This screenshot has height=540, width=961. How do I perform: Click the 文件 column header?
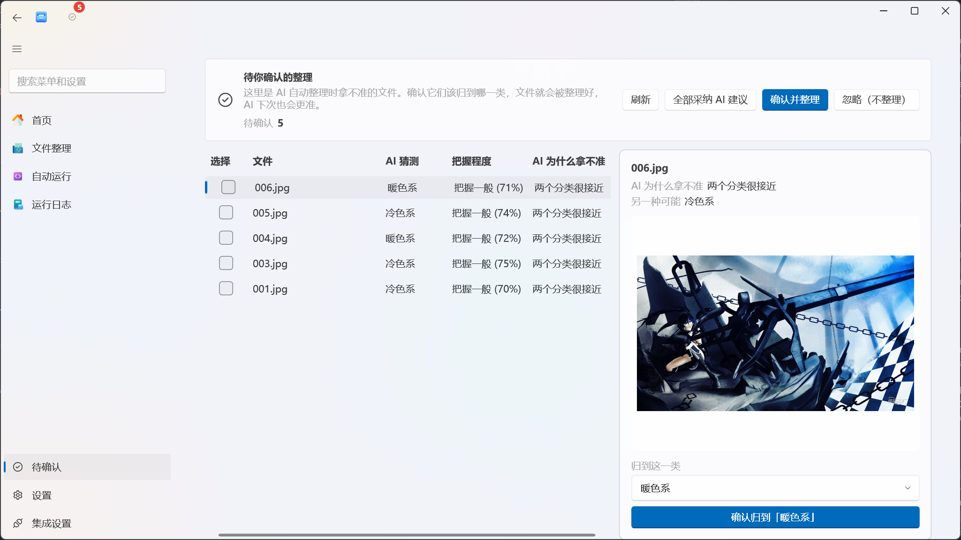coord(263,161)
